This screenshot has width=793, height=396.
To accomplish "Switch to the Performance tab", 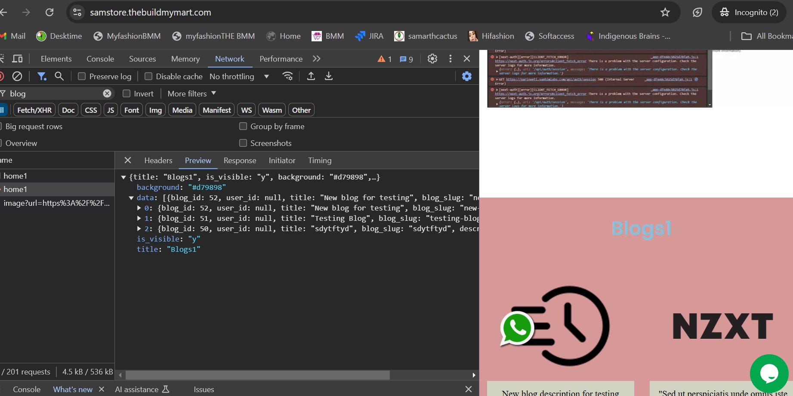I will click(x=281, y=59).
